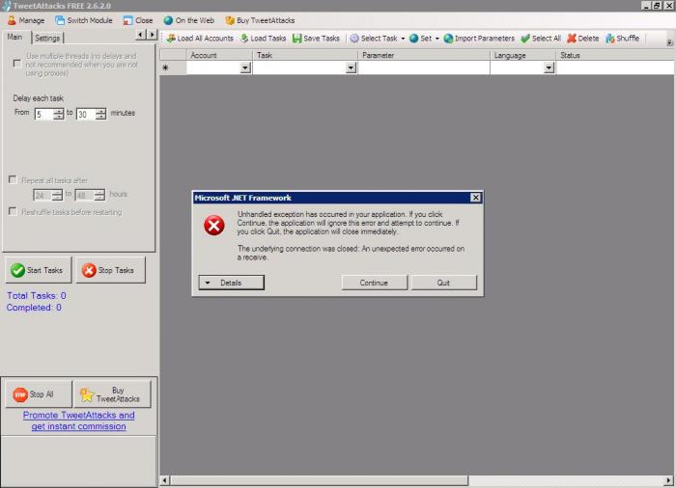
Task: Click the delay From minutes field
Action: (44, 114)
